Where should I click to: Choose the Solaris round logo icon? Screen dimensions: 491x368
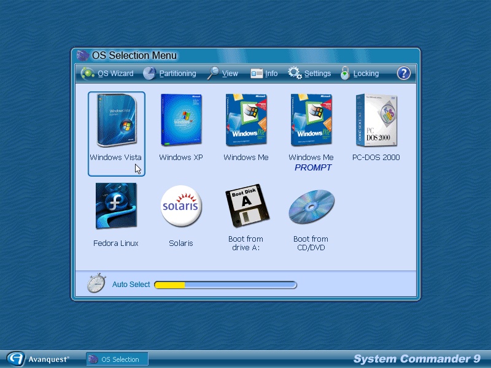point(181,205)
